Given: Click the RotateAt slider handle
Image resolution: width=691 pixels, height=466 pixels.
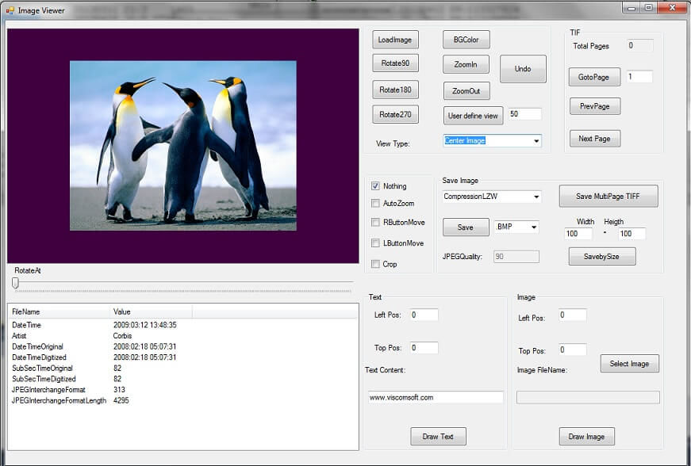Looking at the screenshot, I should (15, 282).
